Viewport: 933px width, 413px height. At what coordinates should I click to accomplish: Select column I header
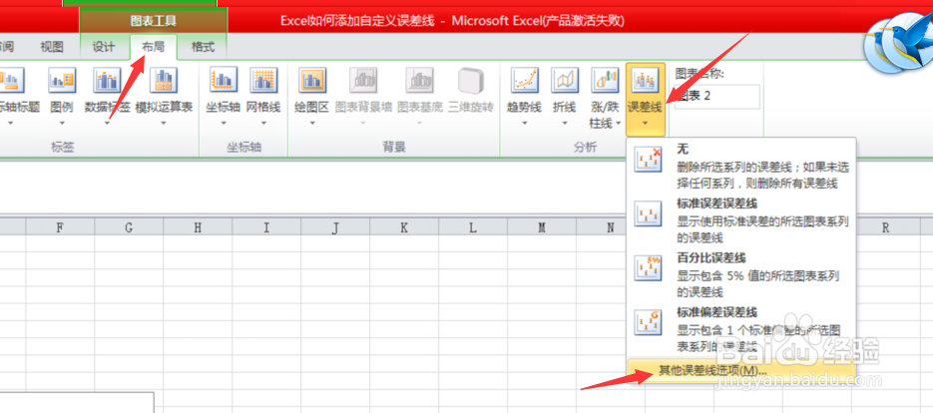tap(266, 227)
